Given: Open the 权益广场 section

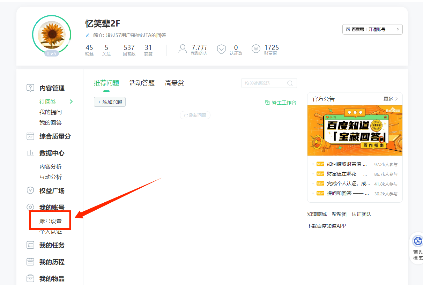Looking at the screenshot, I should tap(52, 191).
